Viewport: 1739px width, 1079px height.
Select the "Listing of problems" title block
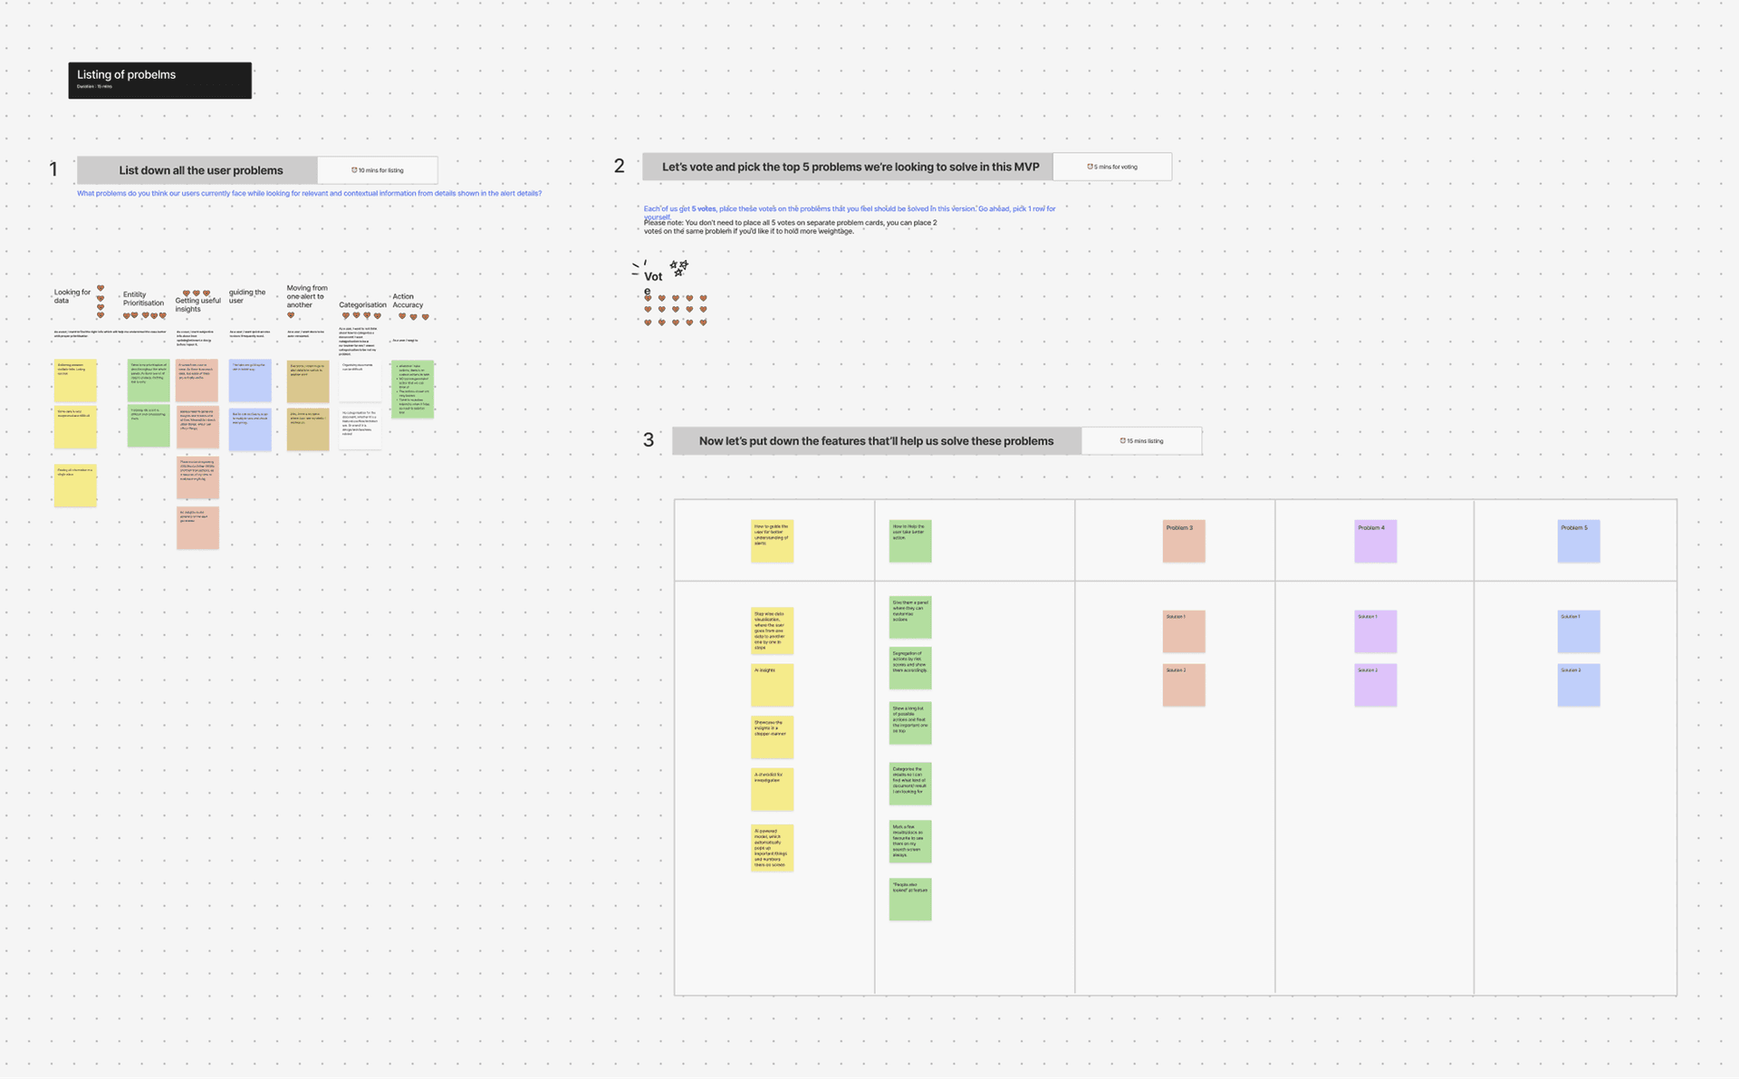pyautogui.click(x=159, y=80)
